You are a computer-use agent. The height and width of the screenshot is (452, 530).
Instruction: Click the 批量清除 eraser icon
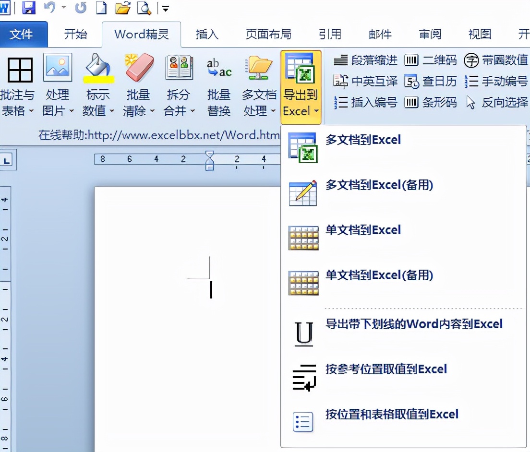139,67
